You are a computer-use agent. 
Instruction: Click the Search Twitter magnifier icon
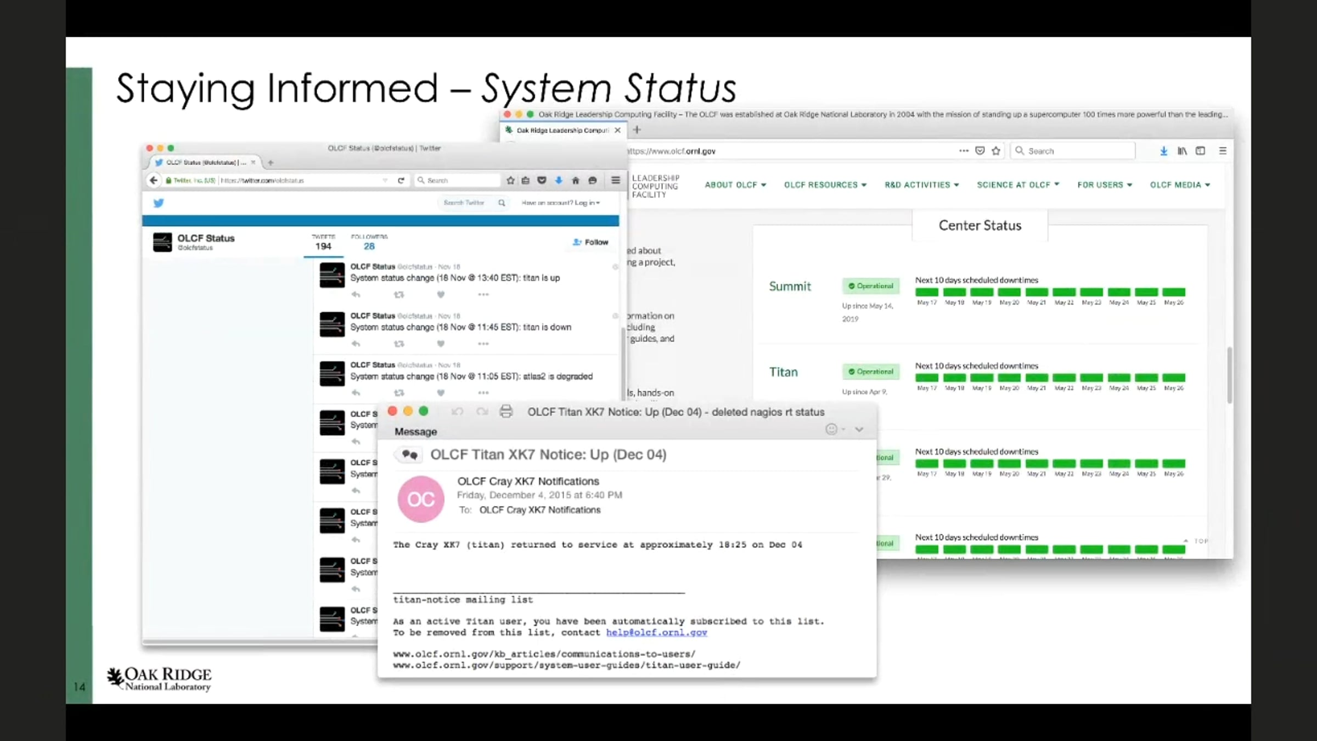pyautogui.click(x=502, y=203)
